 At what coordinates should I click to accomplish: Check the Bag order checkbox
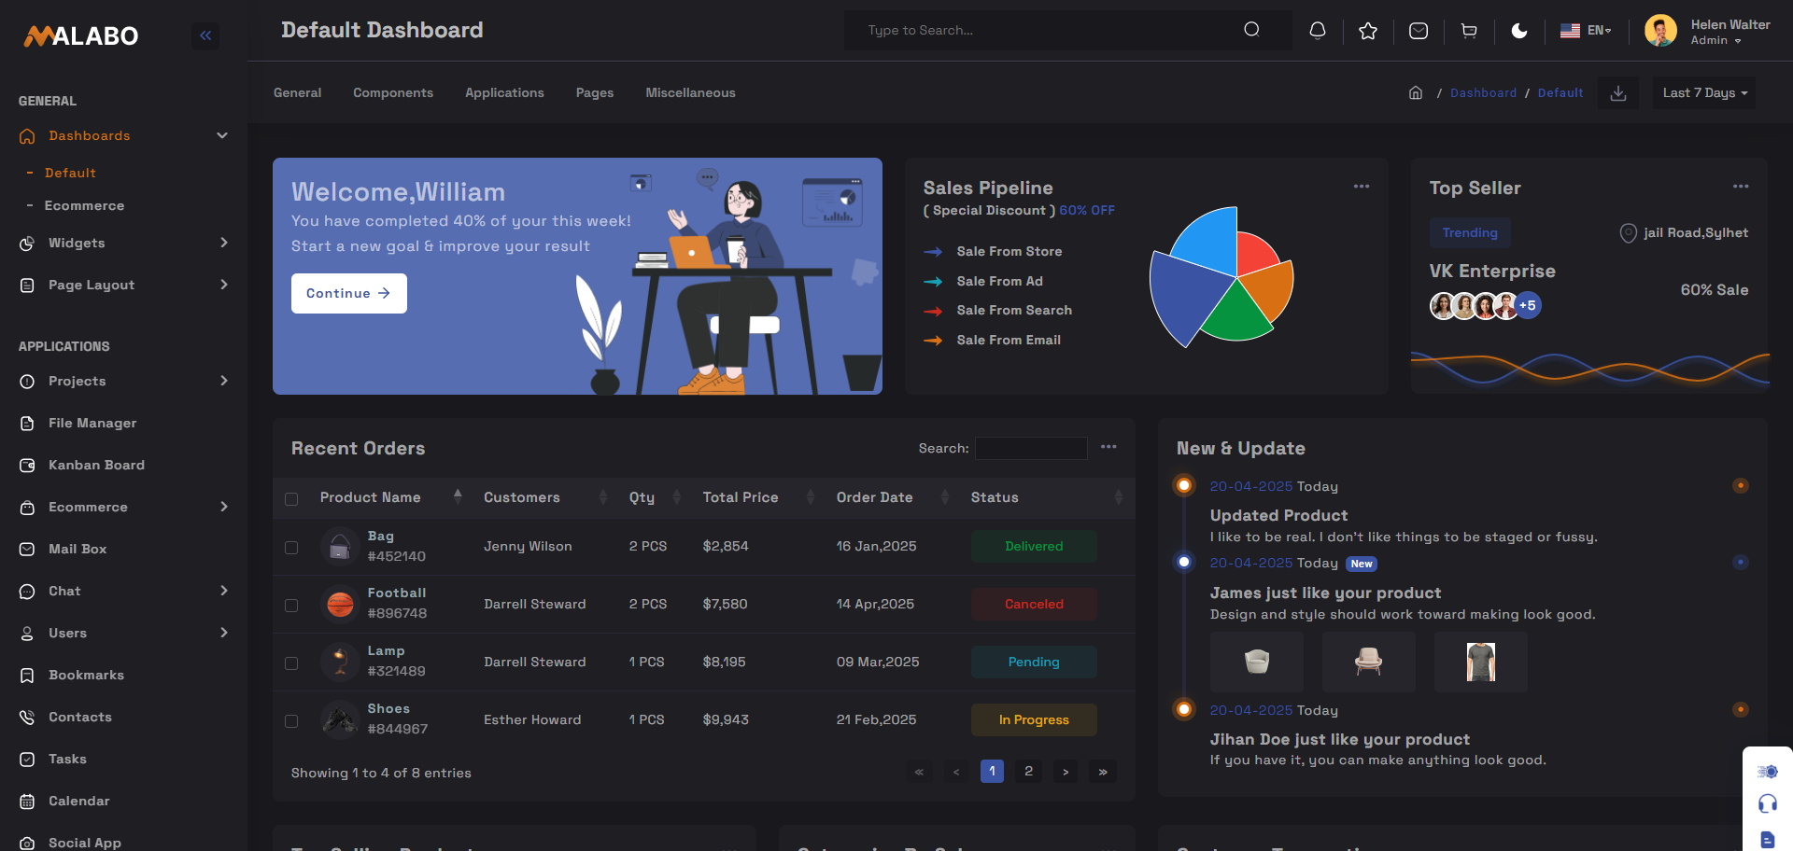pyautogui.click(x=291, y=548)
